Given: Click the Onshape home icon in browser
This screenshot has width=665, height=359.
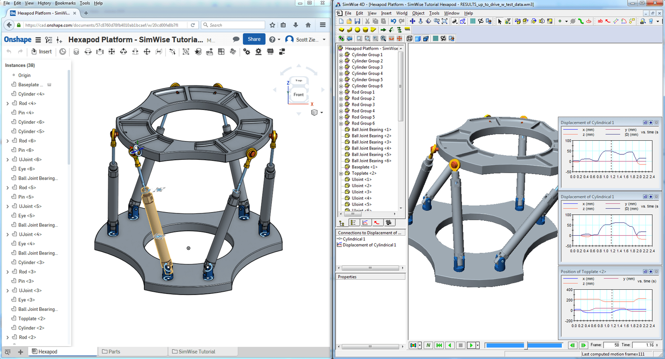Looking at the screenshot, I should click(x=308, y=25).
